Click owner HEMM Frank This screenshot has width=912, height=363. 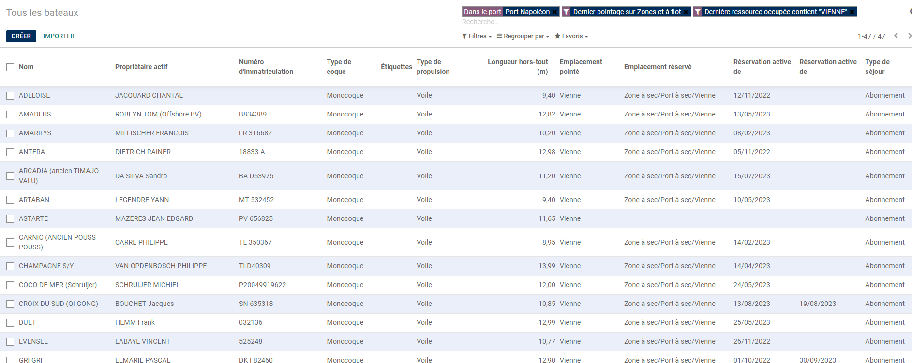pyautogui.click(x=135, y=322)
